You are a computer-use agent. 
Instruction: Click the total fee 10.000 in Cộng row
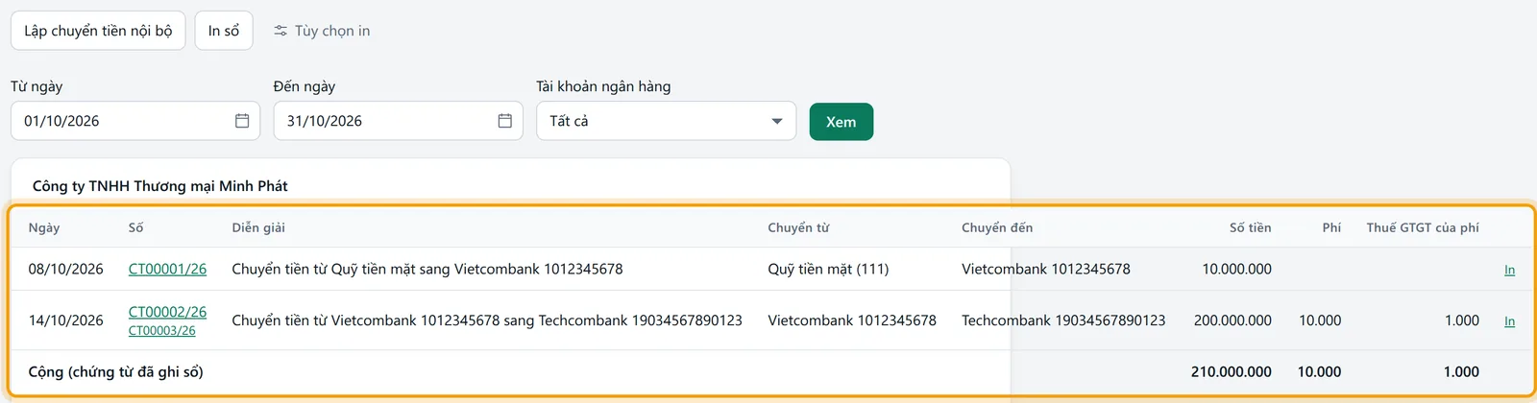[1319, 372]
